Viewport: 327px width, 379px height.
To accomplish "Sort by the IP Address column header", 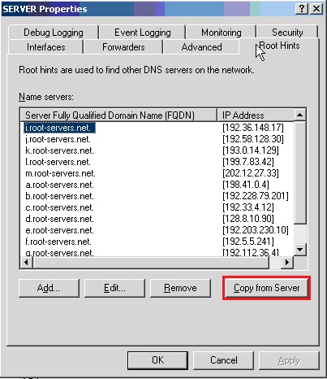I will coord(256,115).
